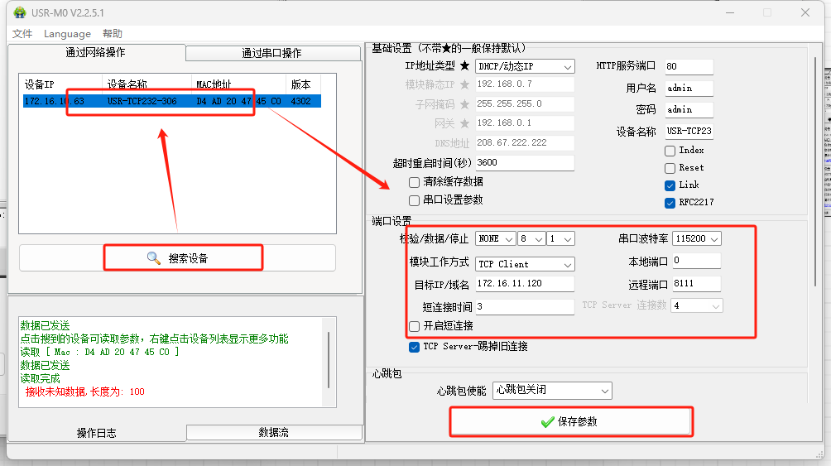Click the version value 4302

(x=301, y=101)
